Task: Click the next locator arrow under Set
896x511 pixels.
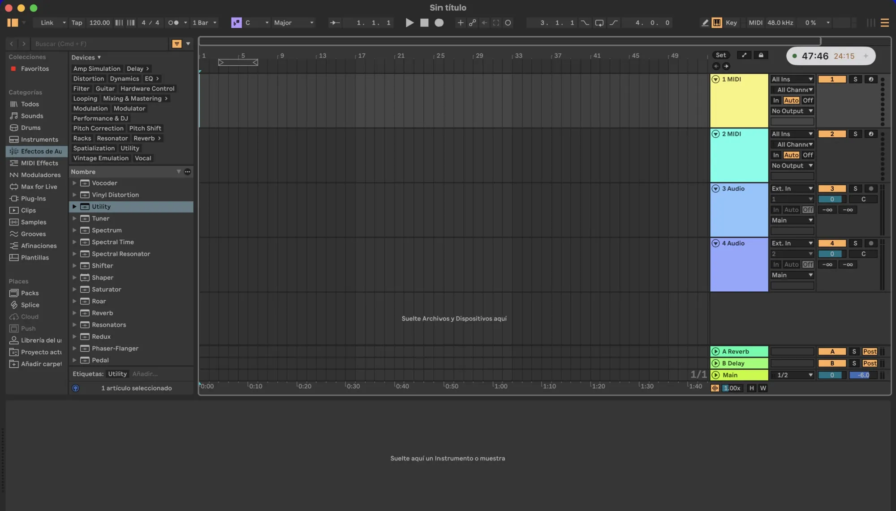Action: 726,66
